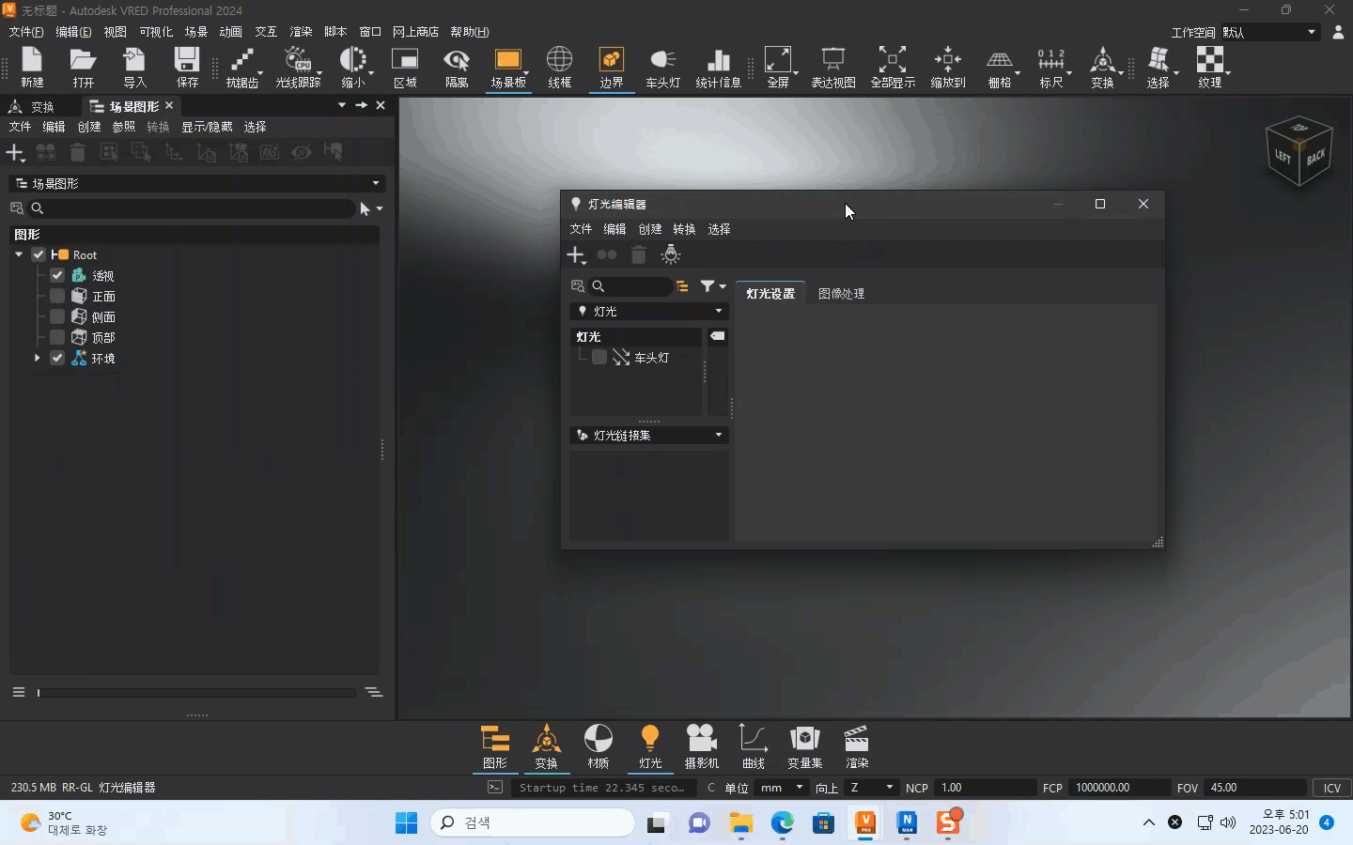This screenshot has height=845, width=1353.
Task: Open the 曲线 curve editor from bottom bar
Action: point(754,746)
